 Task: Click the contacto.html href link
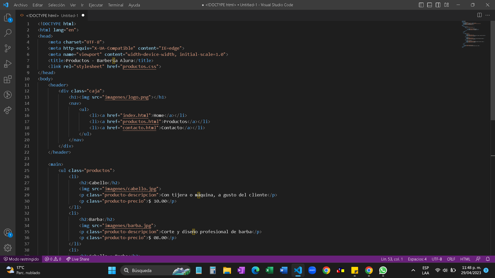click(x=139, y=128)
